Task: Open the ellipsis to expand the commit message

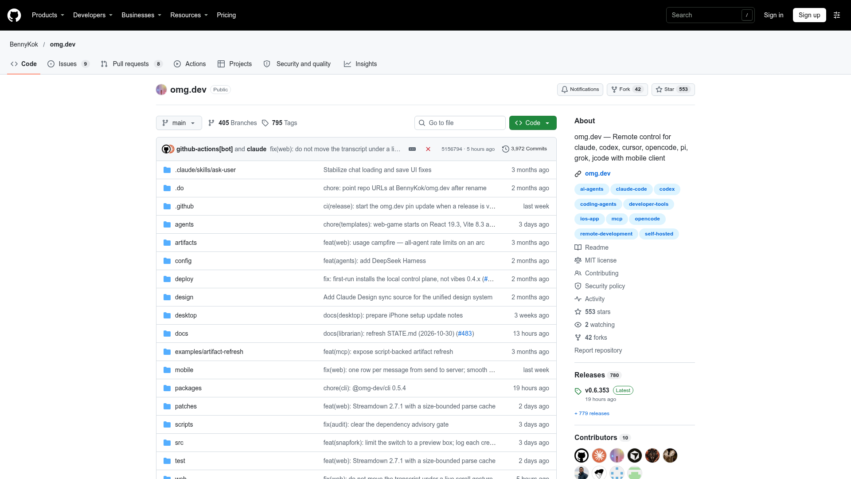Action: pyautogui.click(x=412, y=149)
